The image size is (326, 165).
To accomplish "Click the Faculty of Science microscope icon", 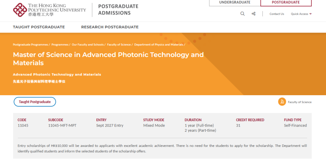I will [282, 102].
